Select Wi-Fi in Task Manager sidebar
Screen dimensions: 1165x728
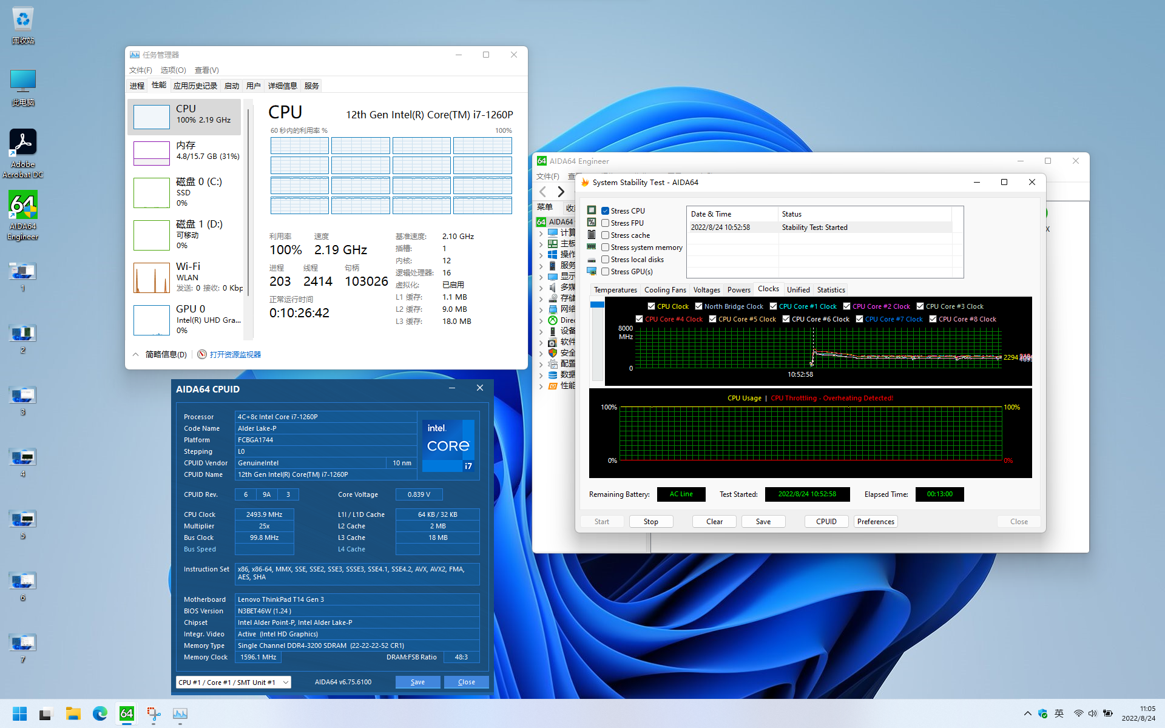tap(184, 277)
